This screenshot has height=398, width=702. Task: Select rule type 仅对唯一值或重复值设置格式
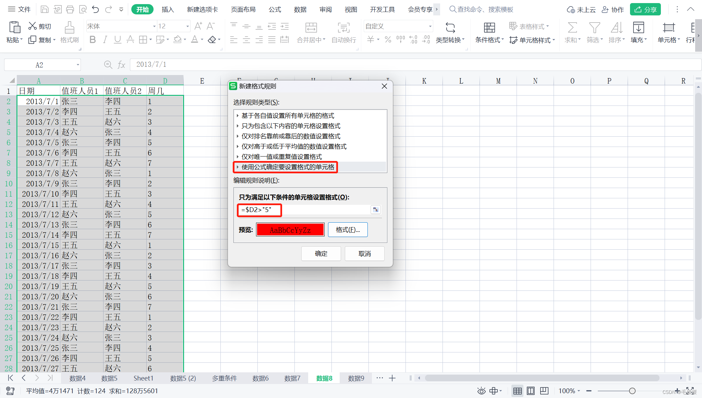(281, 157)
